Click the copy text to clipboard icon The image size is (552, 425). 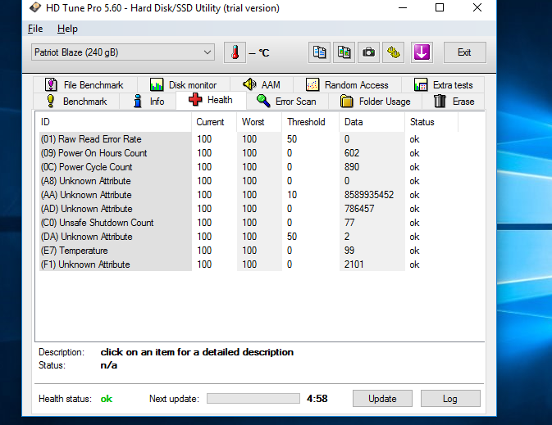click(319, 52)
